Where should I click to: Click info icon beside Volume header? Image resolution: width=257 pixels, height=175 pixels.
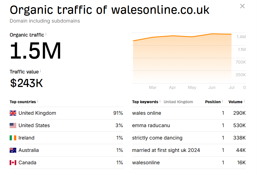[244, 101]
